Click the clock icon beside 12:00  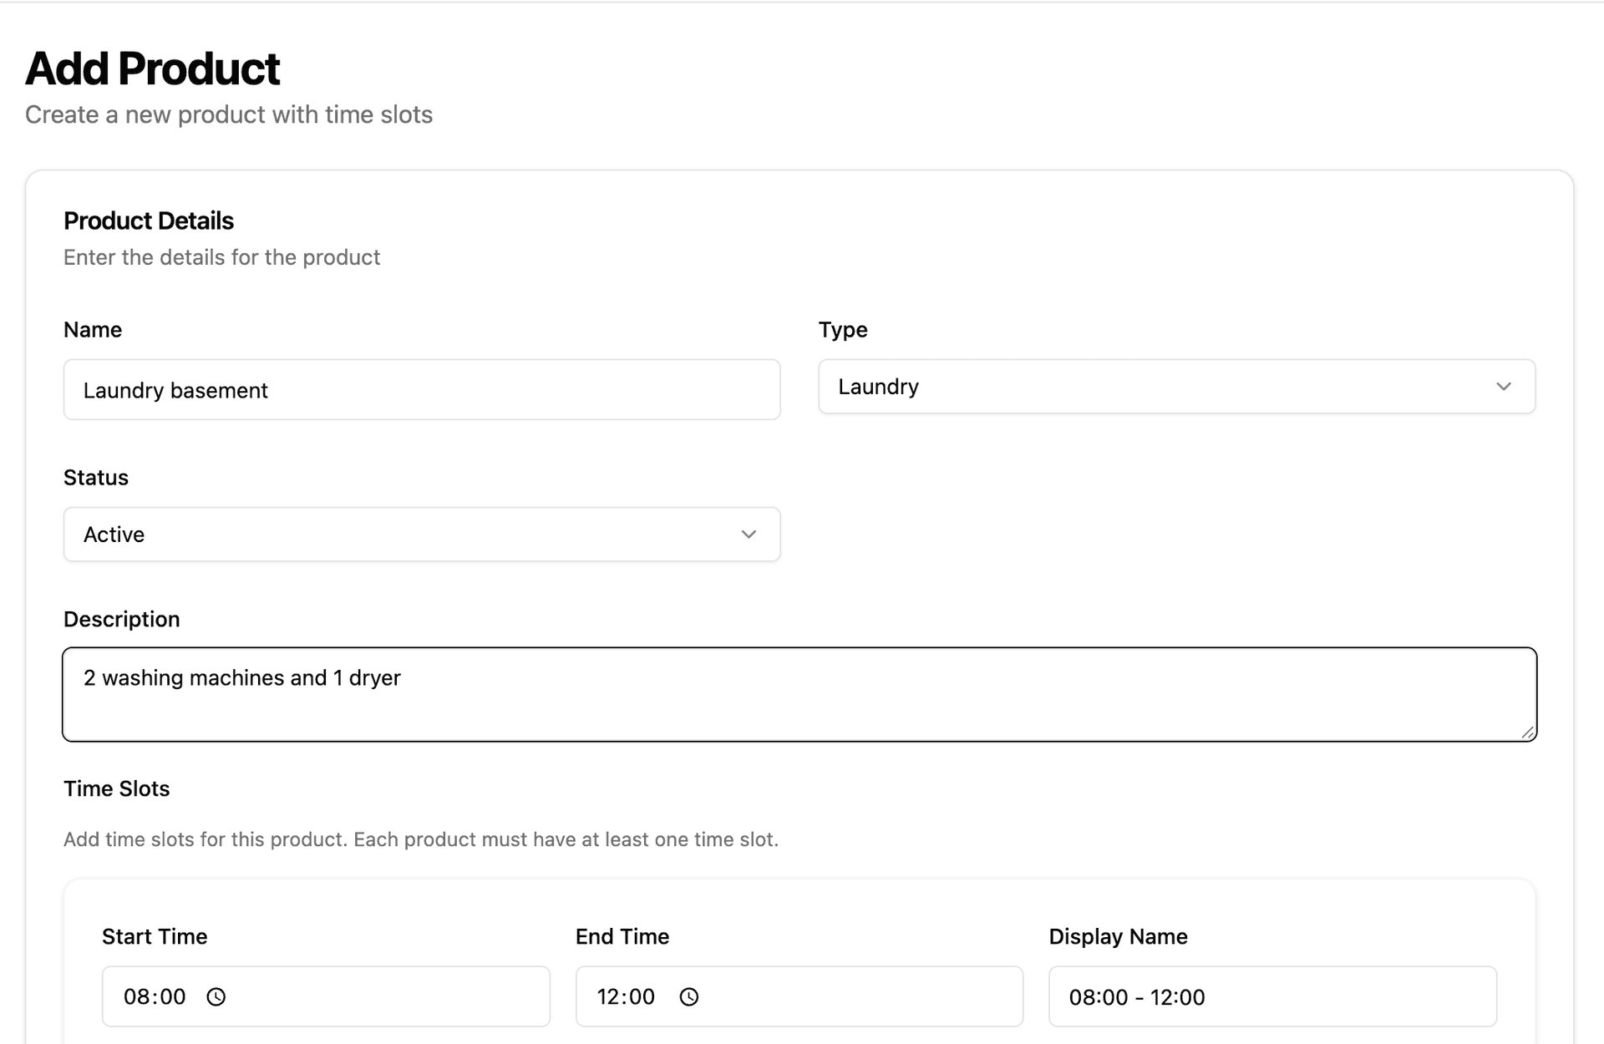(x=688, y=996)
